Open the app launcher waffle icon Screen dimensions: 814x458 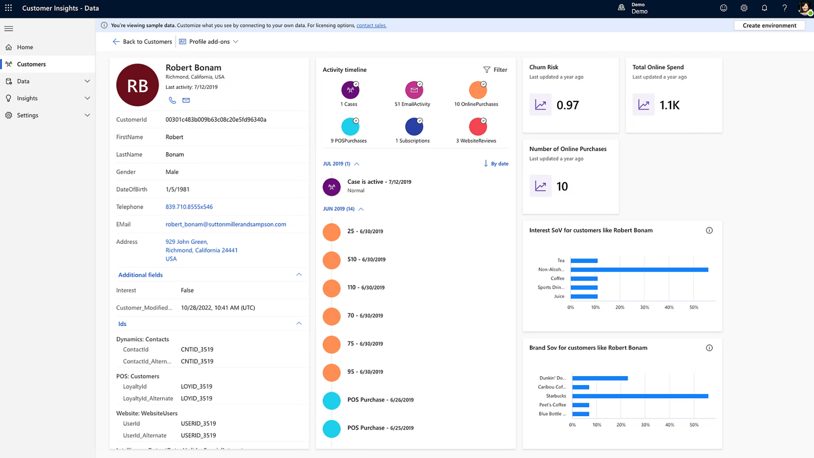coord(8,8)
